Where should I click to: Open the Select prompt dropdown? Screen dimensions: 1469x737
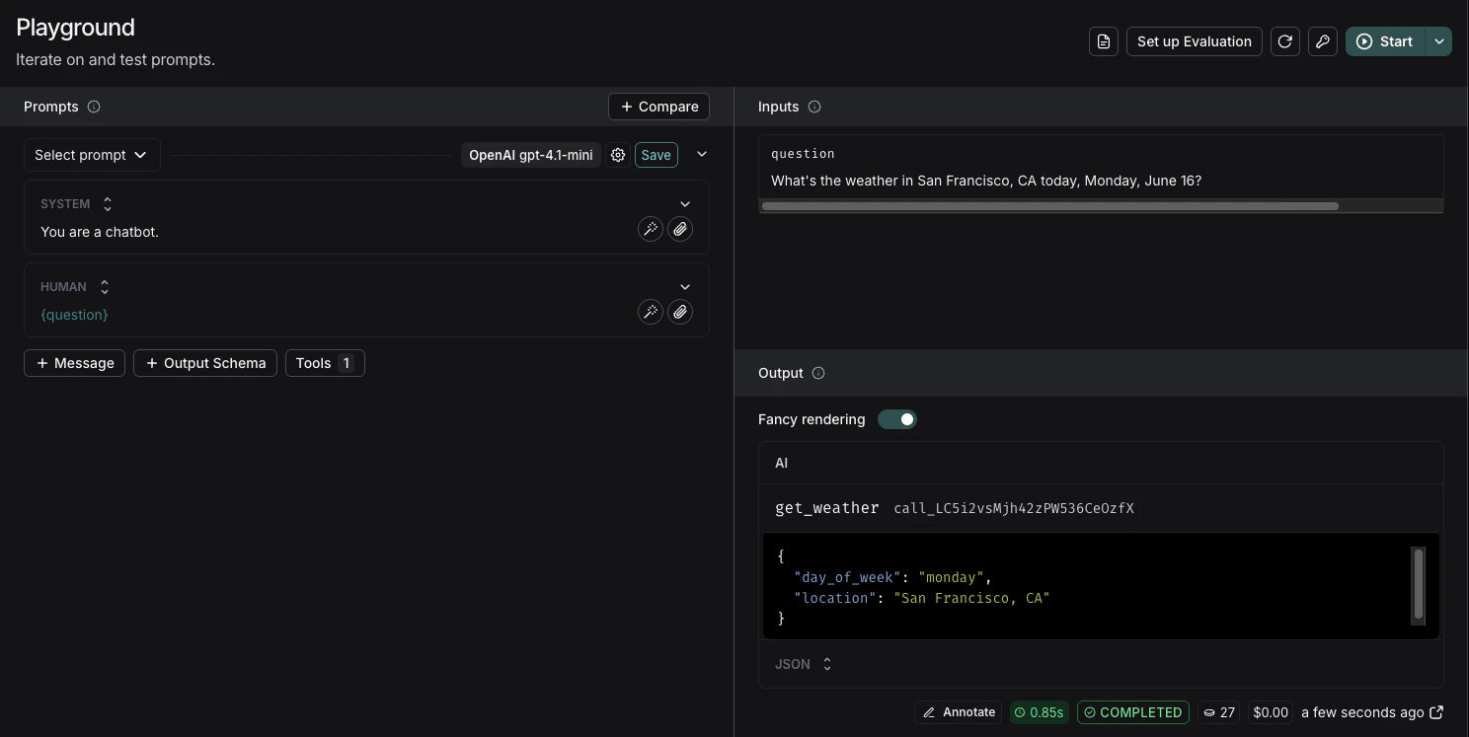(91, 155)
